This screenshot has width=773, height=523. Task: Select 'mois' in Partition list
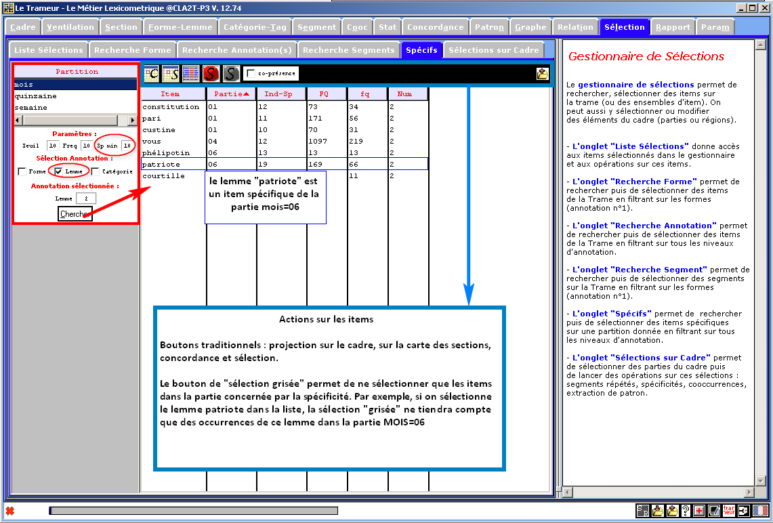75,84
